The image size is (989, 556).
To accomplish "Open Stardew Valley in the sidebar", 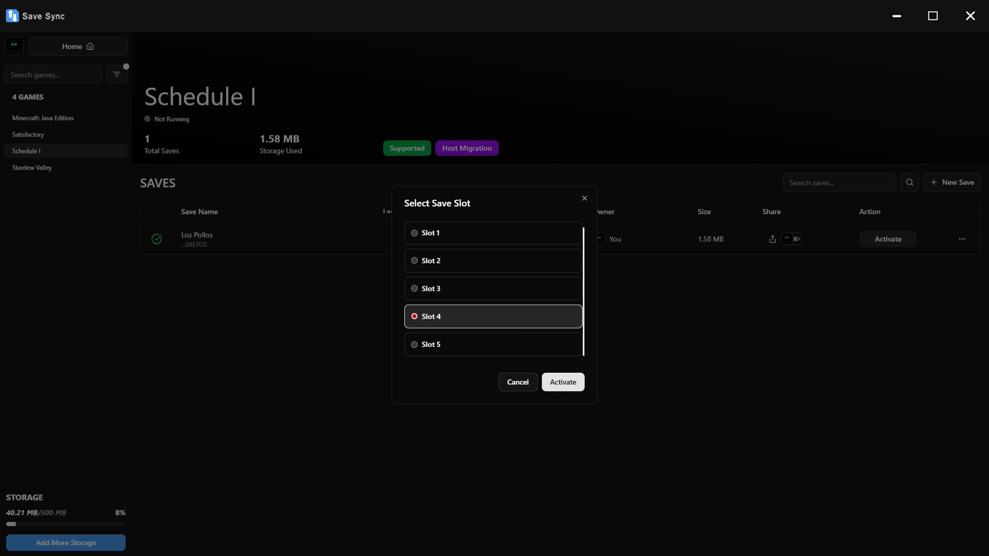I will pos(32,168).
